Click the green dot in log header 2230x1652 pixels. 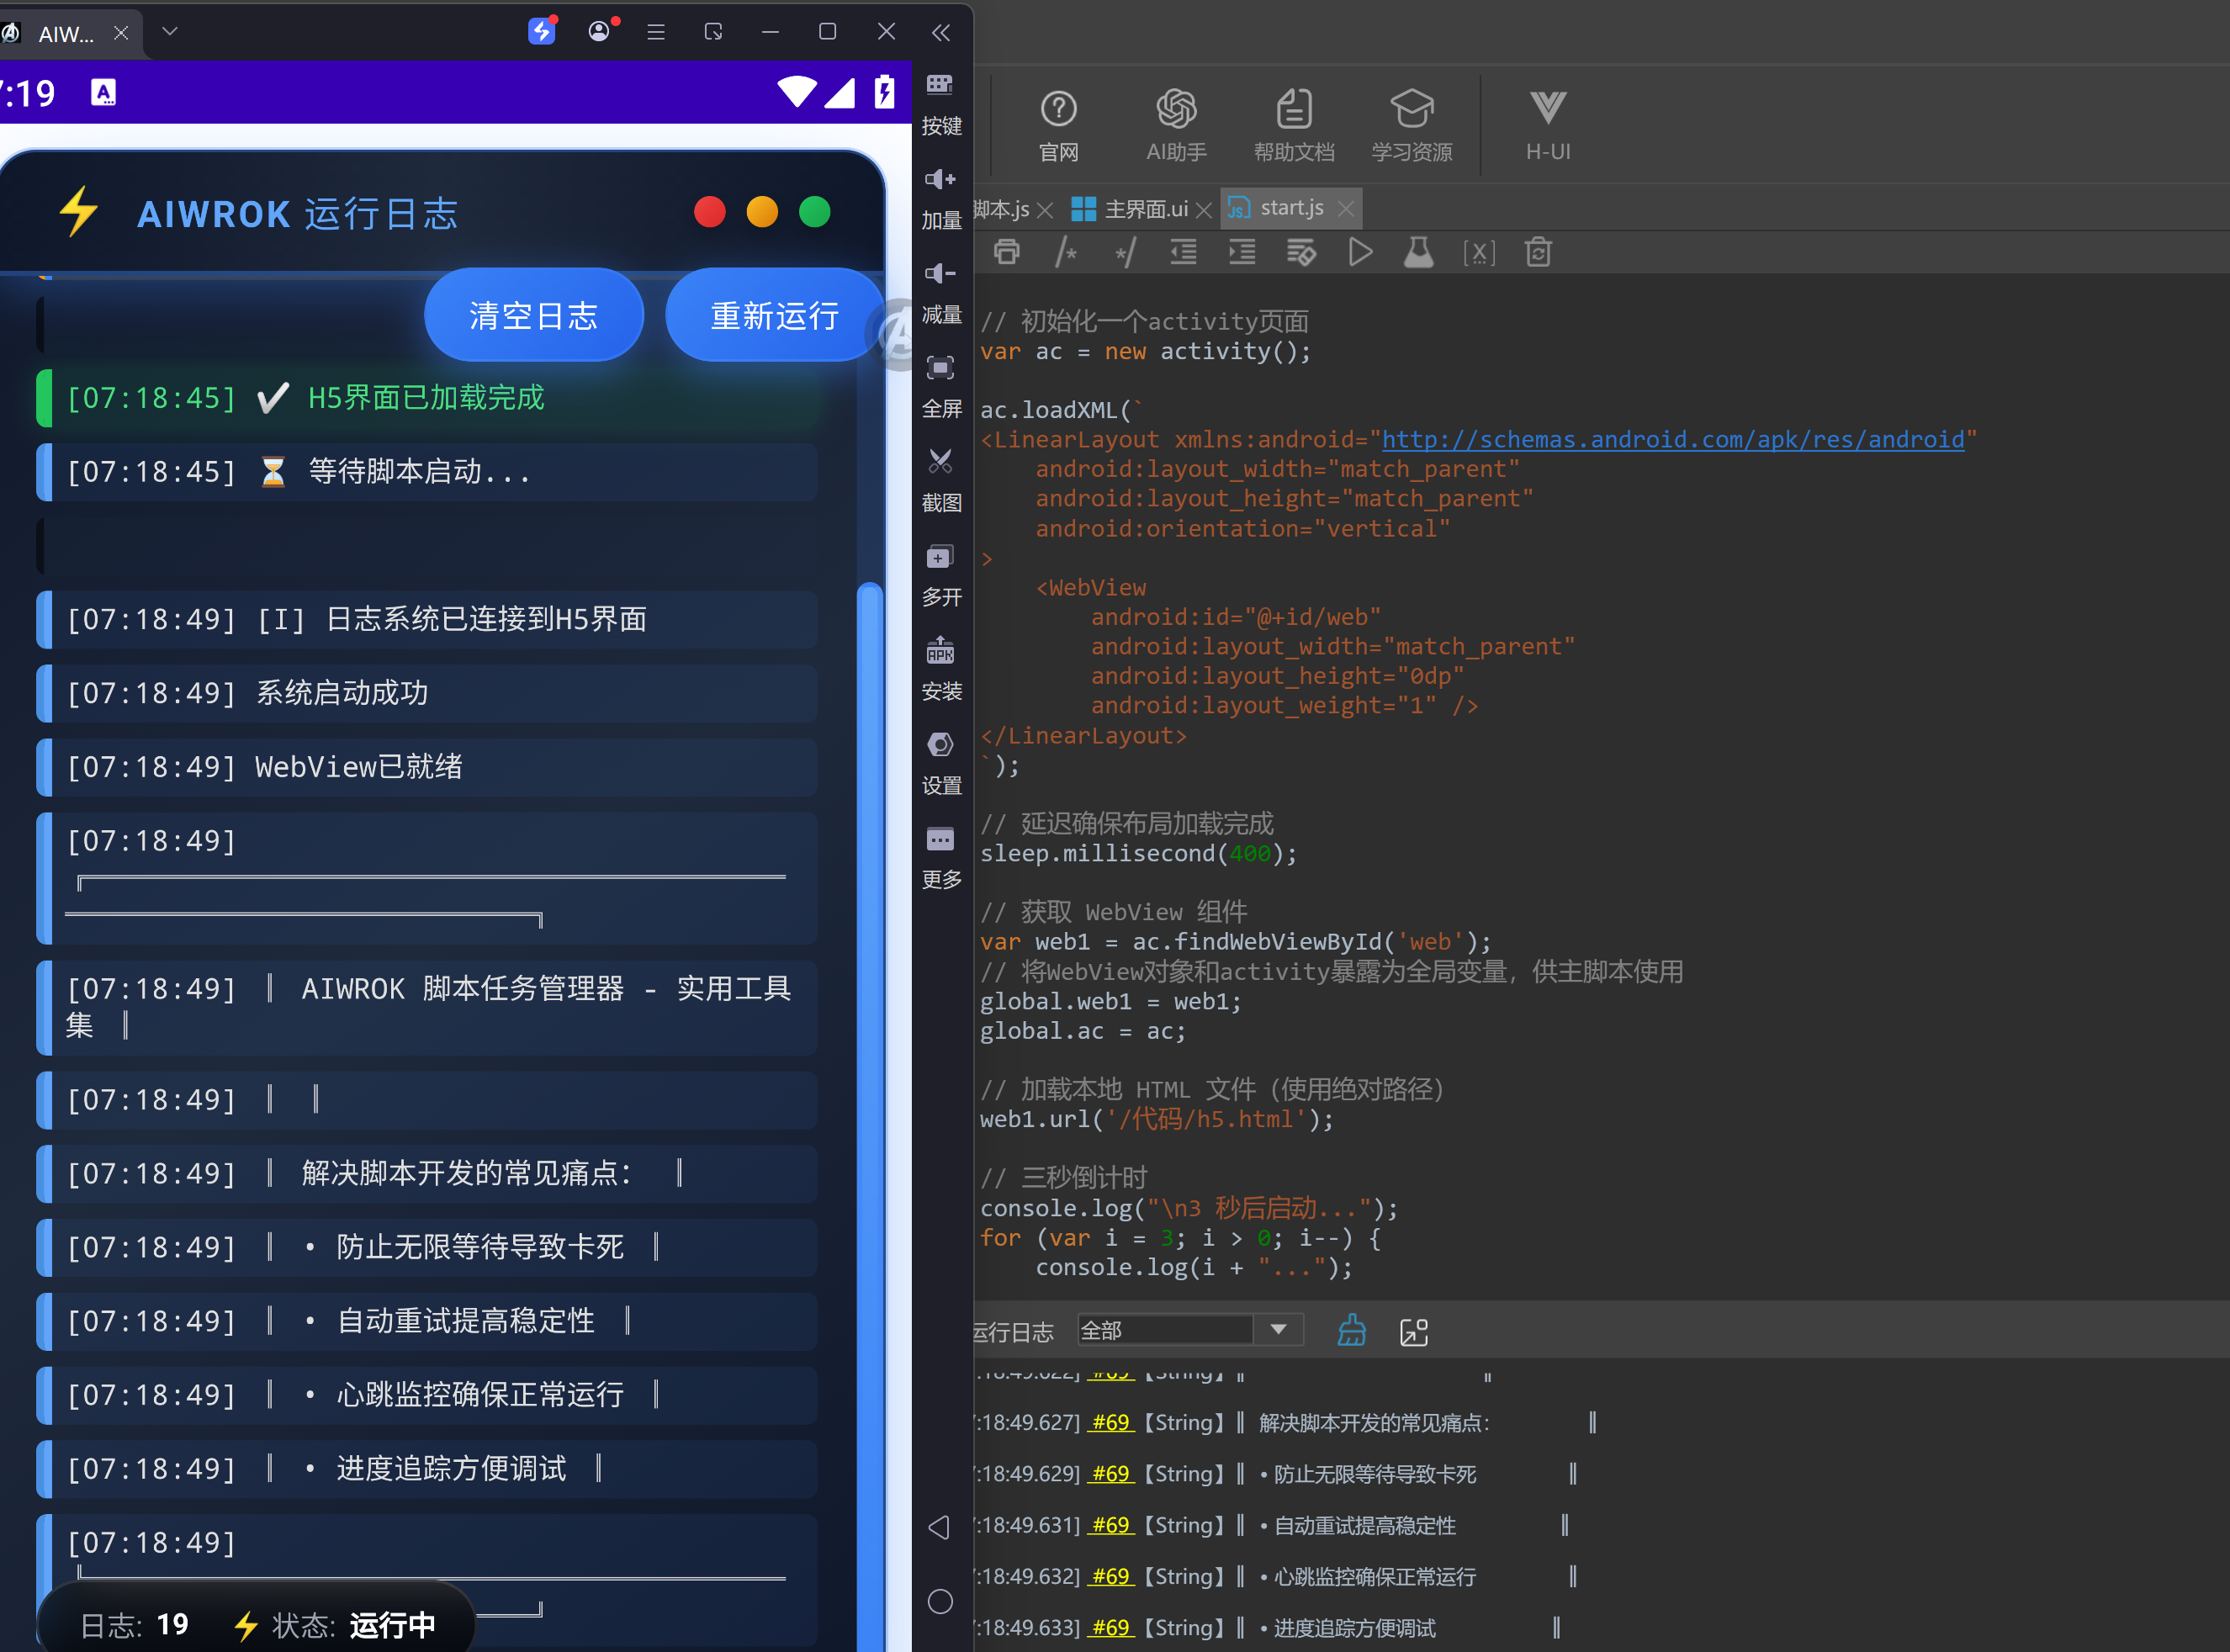815,212
